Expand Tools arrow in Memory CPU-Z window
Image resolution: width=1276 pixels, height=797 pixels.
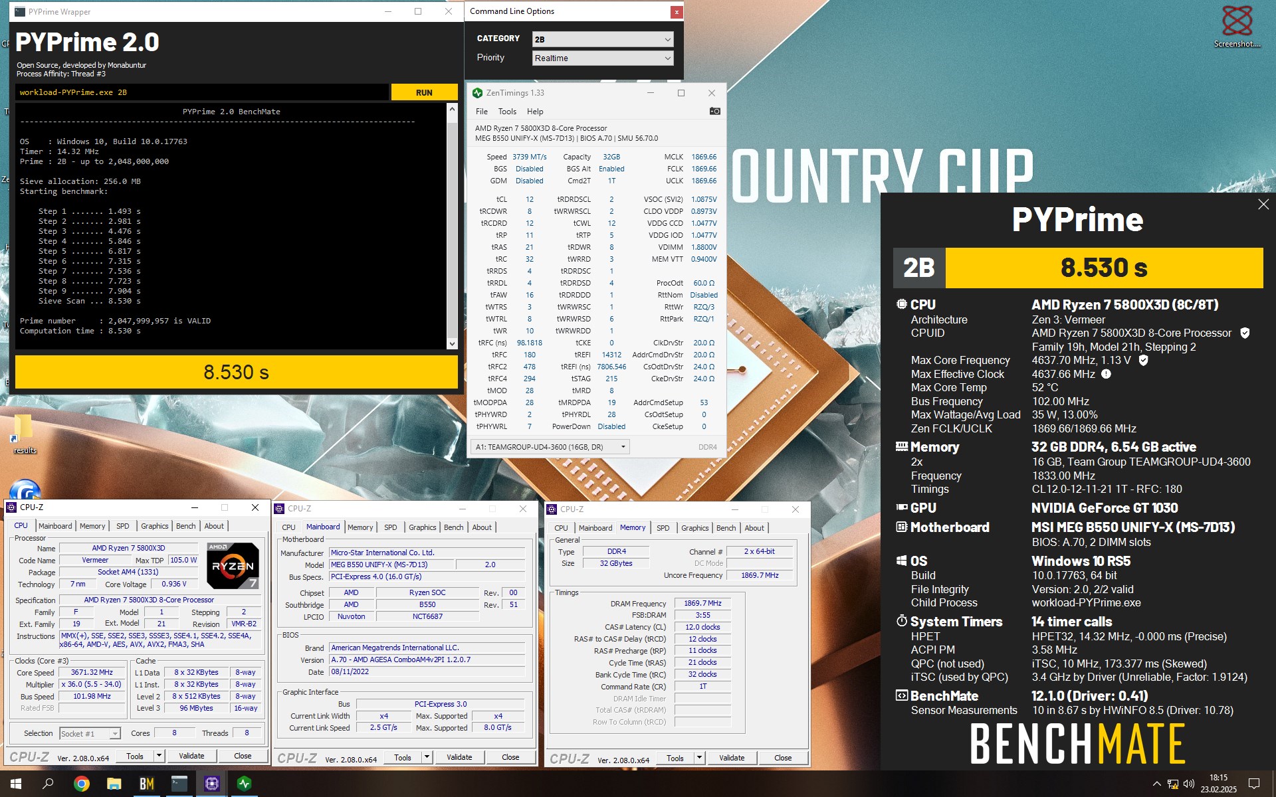tap(699, 758)
